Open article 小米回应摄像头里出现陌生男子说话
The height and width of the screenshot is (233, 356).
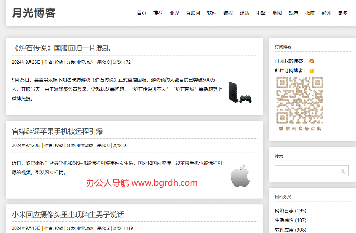pos(68,215)
